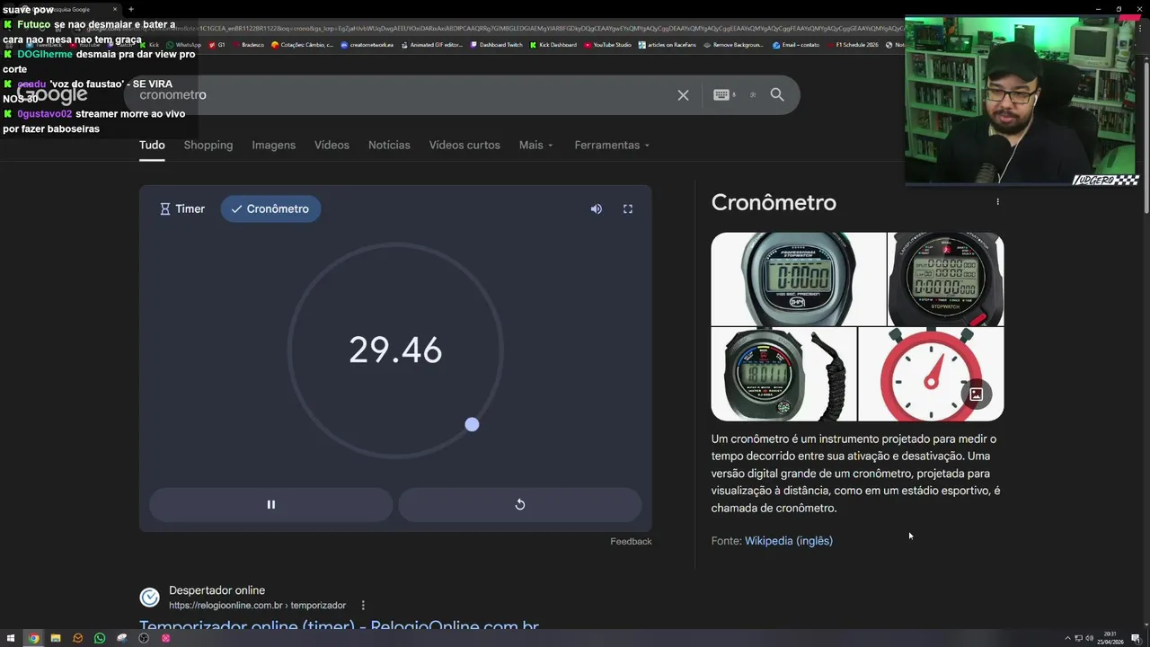
Task: Open the image gallery icon on red stopwatch
Action: pos(977,394)
